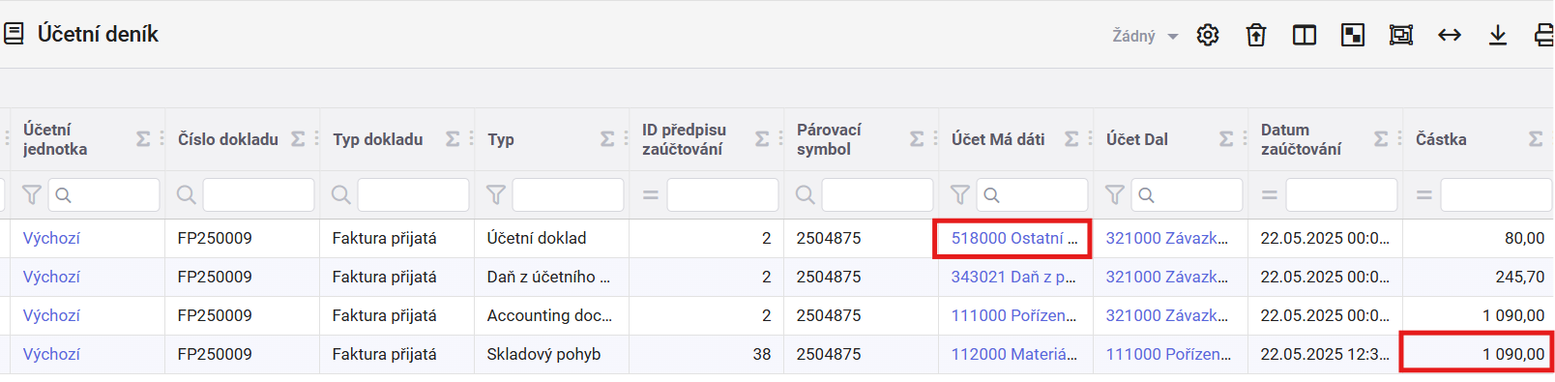Click the sum icon in Datum zaúčtování column
This screenshot has height=382, width=1555.
pos(1381,139)
